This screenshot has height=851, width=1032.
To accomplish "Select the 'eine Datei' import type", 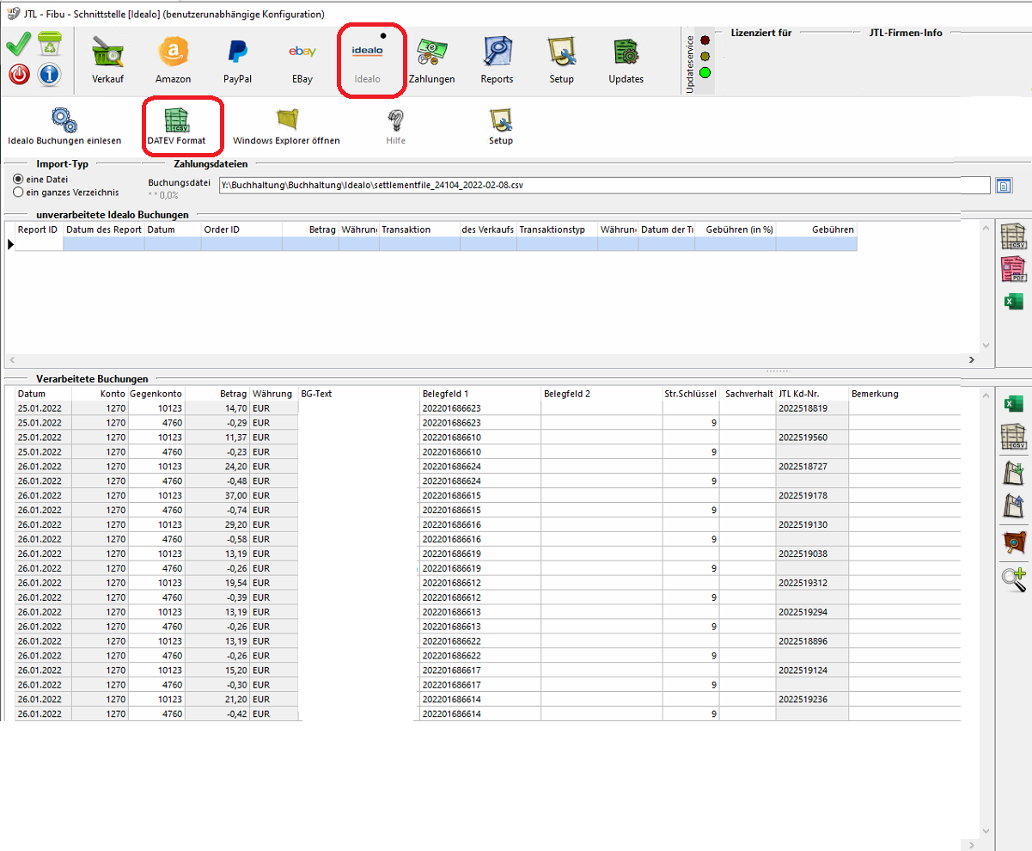I will click(x=18, y=179).
